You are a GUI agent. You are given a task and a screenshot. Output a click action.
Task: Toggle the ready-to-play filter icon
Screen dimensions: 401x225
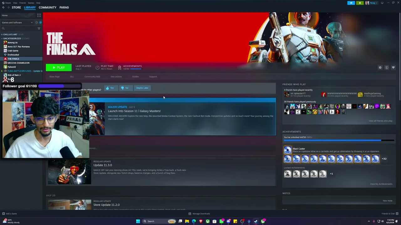[x=40, y=22]
